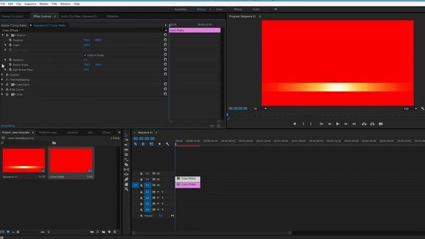Screen dimensions: 425x239
Task: Toggle V1 track lock
Action: point(141,185)
